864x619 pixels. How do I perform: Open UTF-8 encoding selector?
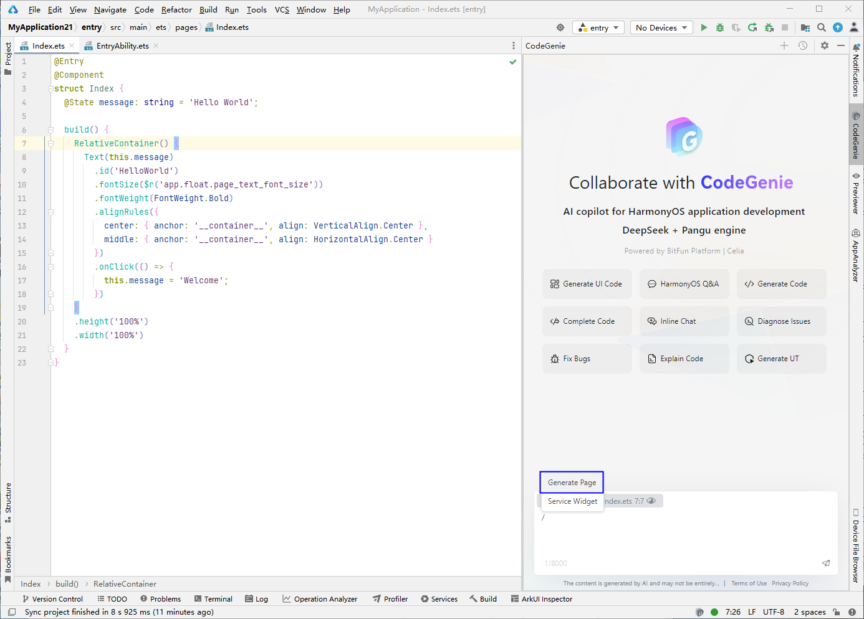774,612
